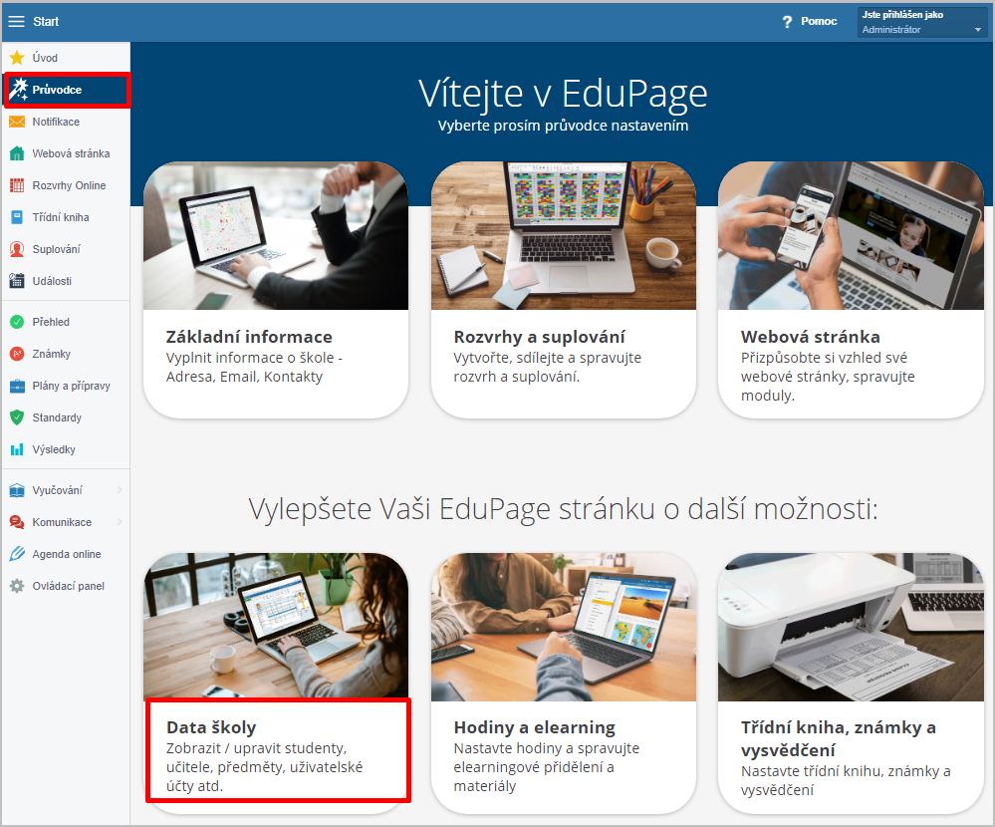This screenshot has width=995, height=827.
Task: Click the Suplování person icon
Action: click(x=17, y=249)
